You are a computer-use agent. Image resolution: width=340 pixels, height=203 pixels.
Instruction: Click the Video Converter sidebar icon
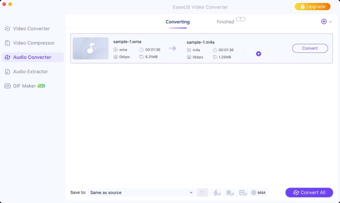pyautogui.click(x=7, y=29)
